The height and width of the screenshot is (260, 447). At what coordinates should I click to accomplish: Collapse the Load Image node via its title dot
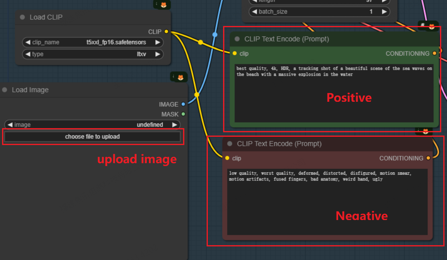5,90
